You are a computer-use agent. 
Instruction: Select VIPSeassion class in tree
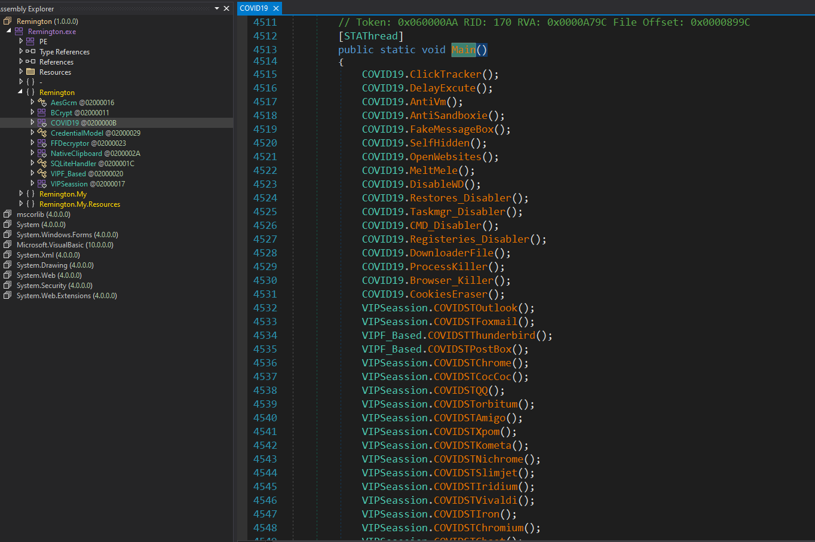click(88, 183)
